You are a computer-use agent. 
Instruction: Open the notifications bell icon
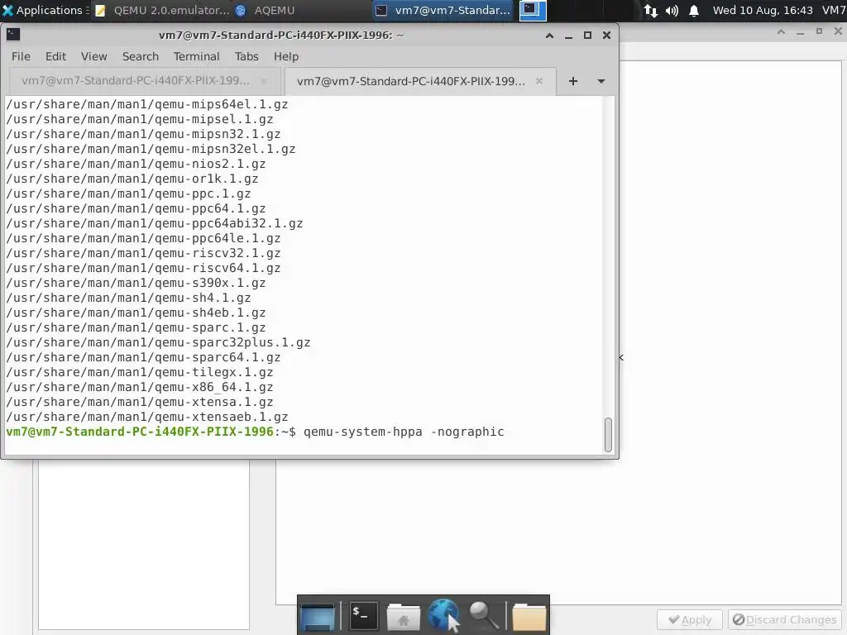[694, 10]
